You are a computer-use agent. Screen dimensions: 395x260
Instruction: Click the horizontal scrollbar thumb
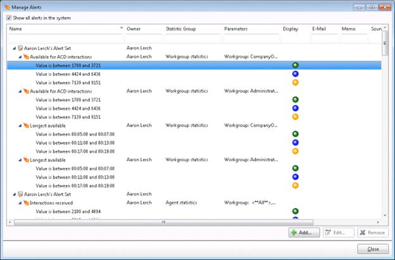[x=163, y=222]
